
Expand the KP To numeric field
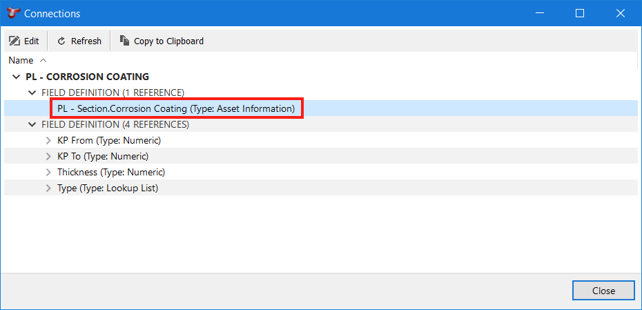pyautogui.click(x=48, y=156)
